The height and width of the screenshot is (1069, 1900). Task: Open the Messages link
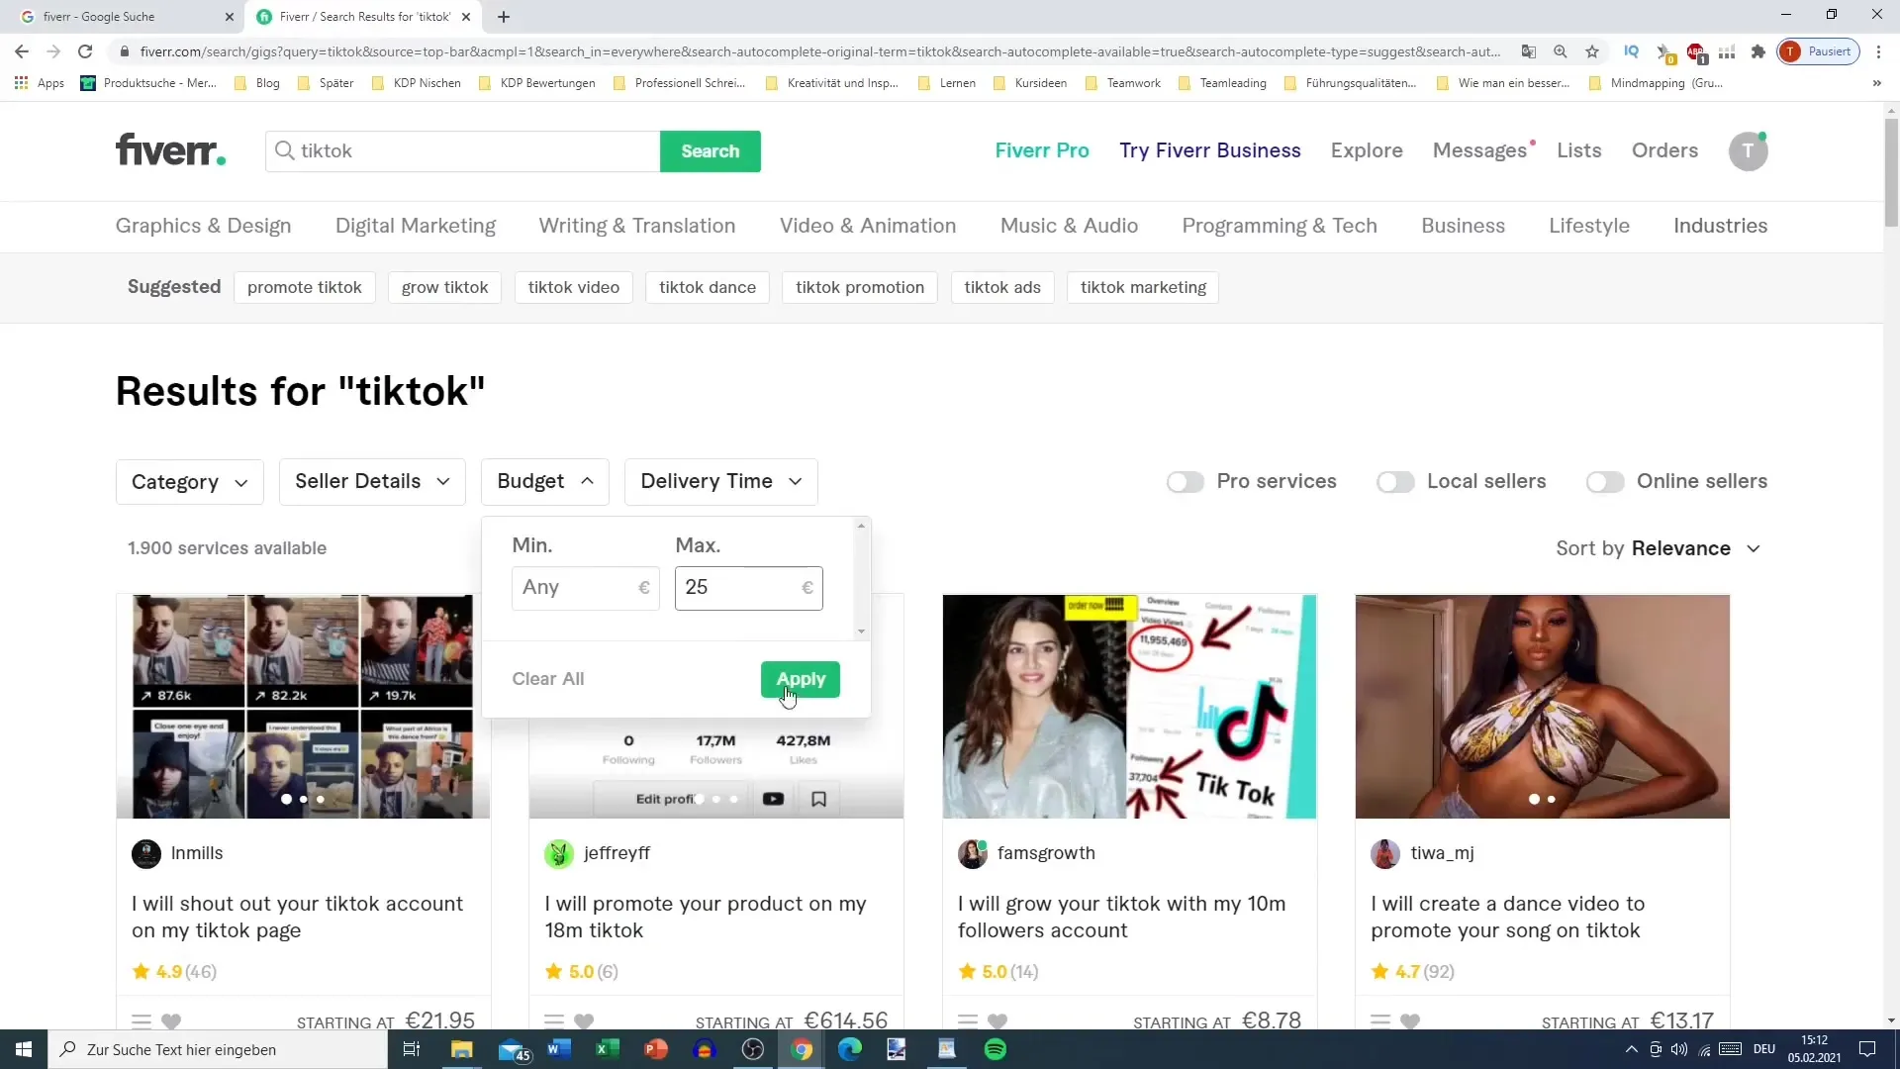(1479, 150)
